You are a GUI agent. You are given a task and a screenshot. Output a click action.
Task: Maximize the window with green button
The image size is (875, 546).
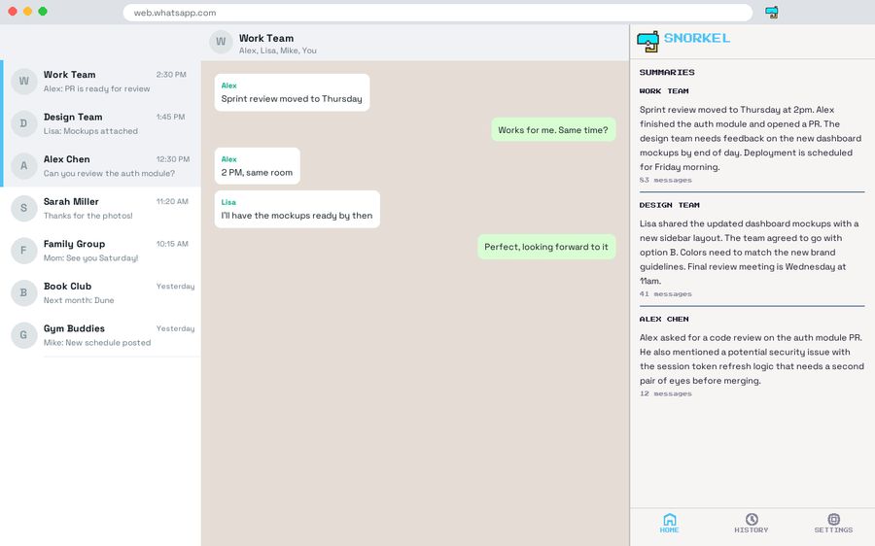(43, 11)
